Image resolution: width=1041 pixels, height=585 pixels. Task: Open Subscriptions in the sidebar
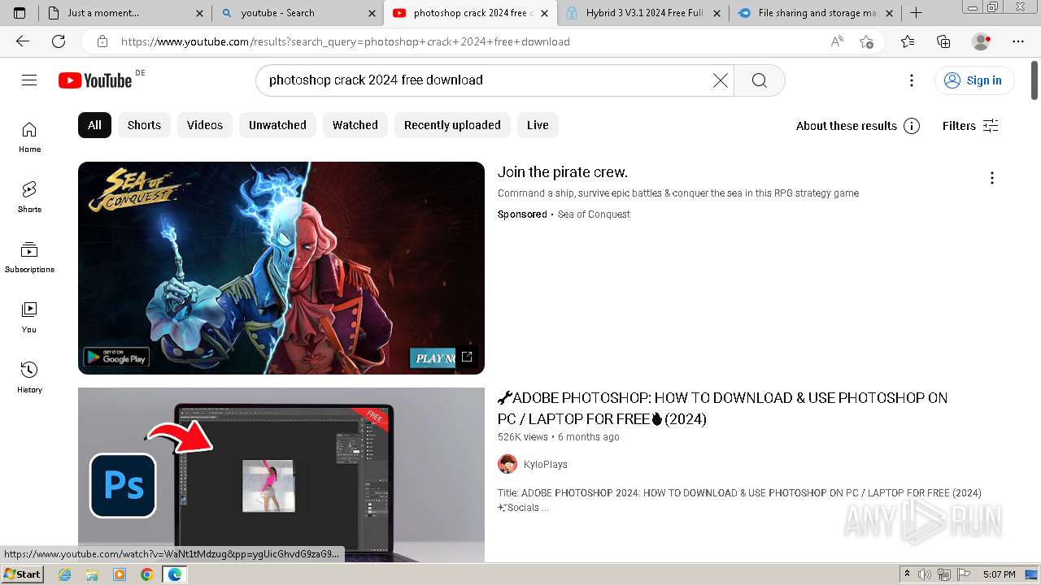[29, 257]
